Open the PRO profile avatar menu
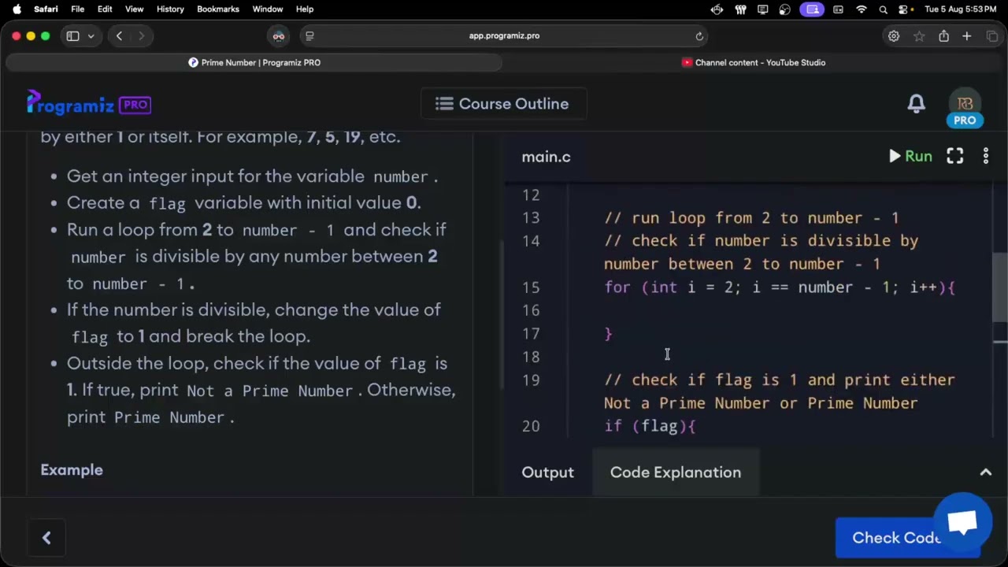Image resolution: width=1008 pixels, height=567 pixels. click(965, 109)
